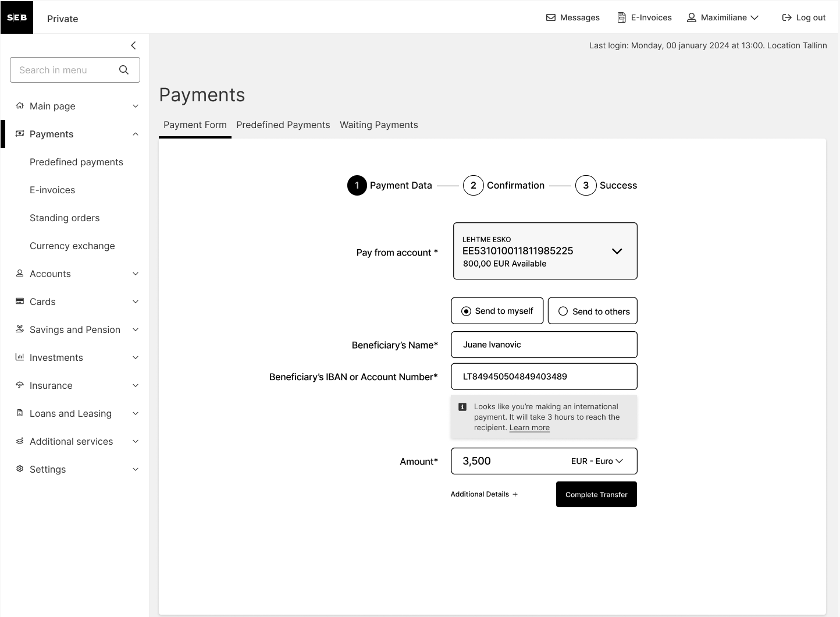Click the Insurance umbrella icon

[x=20, y=385]
